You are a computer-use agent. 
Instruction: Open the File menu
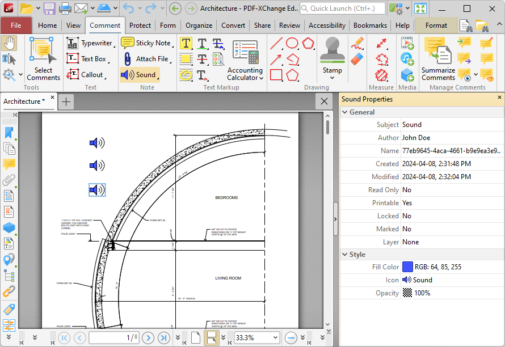(16, 26)
